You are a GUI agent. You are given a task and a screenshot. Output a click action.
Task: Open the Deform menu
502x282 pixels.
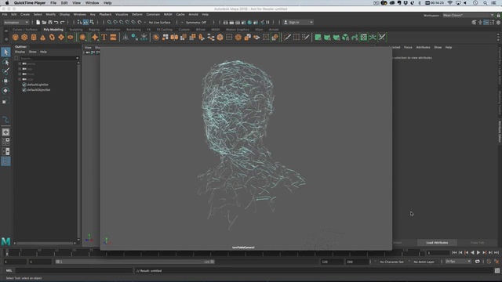(x=137, y=14)
